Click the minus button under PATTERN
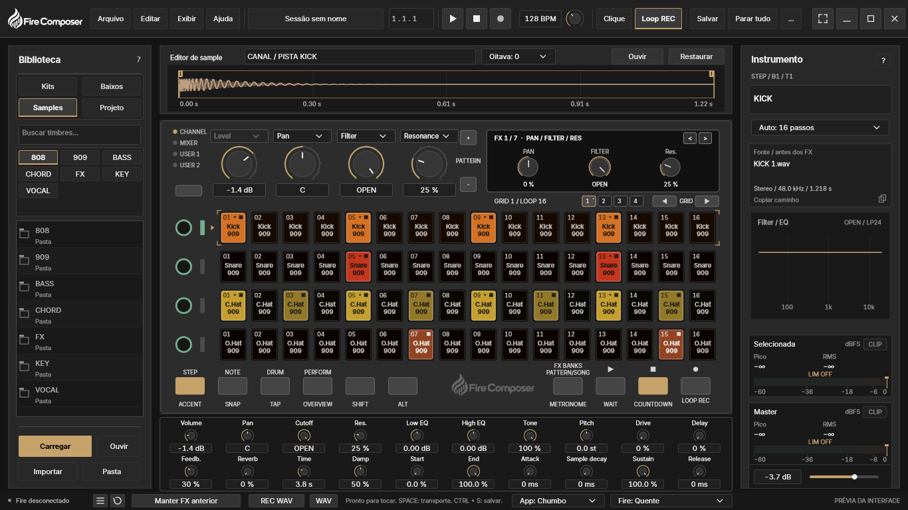Viewport: 908px width, 510px height. point(468,184)
